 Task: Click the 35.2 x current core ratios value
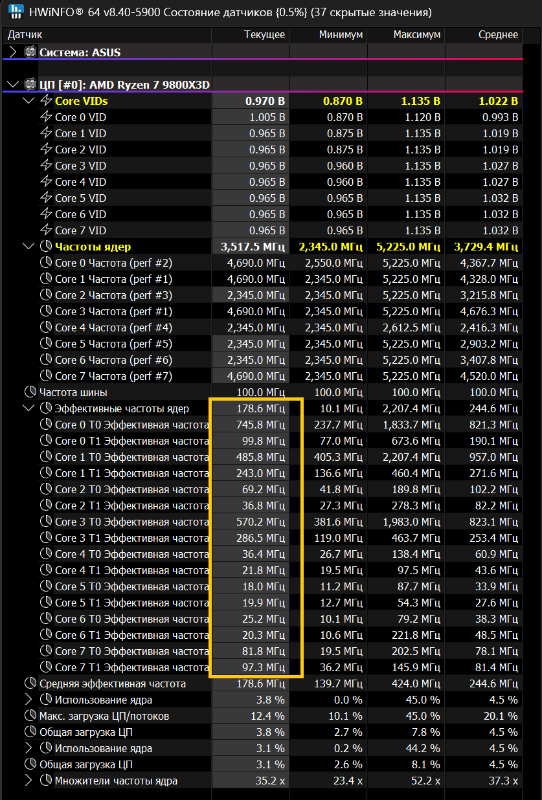pyautogui.click(x=271, y=780)
